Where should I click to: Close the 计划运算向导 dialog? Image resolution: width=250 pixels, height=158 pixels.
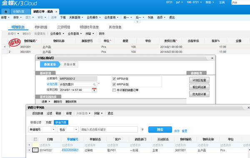tap(212, 58)
